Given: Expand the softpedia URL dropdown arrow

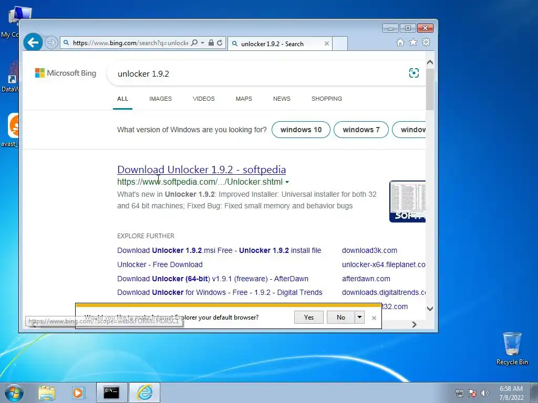Looking at the screenshot, I should click(287, 182).
